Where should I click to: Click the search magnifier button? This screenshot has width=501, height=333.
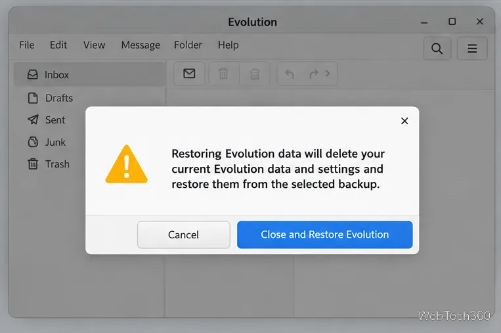[x=437, y=49]
